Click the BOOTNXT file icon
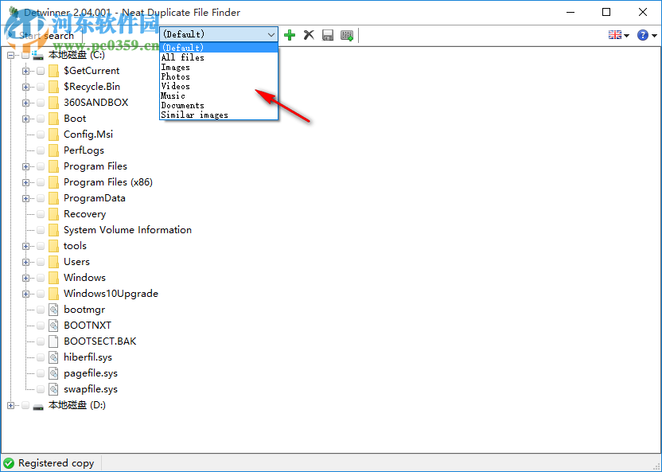 [x=53, y=326]
